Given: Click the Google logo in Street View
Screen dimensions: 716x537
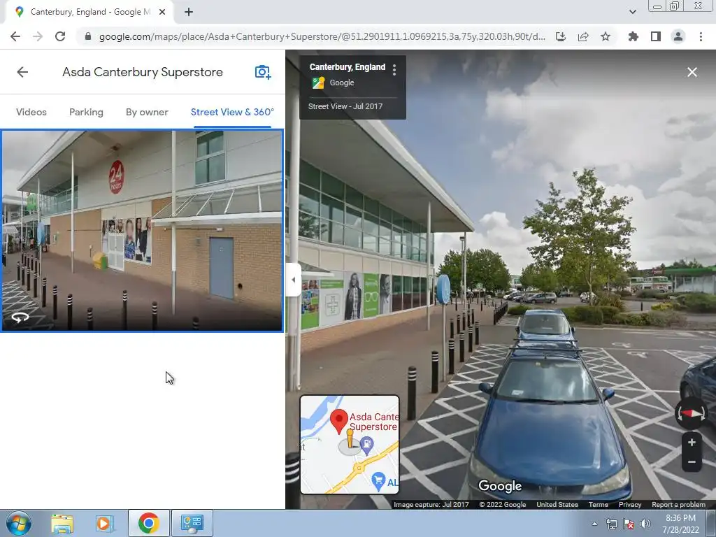Looking at the screenshot, I should [x=499, y=487].
